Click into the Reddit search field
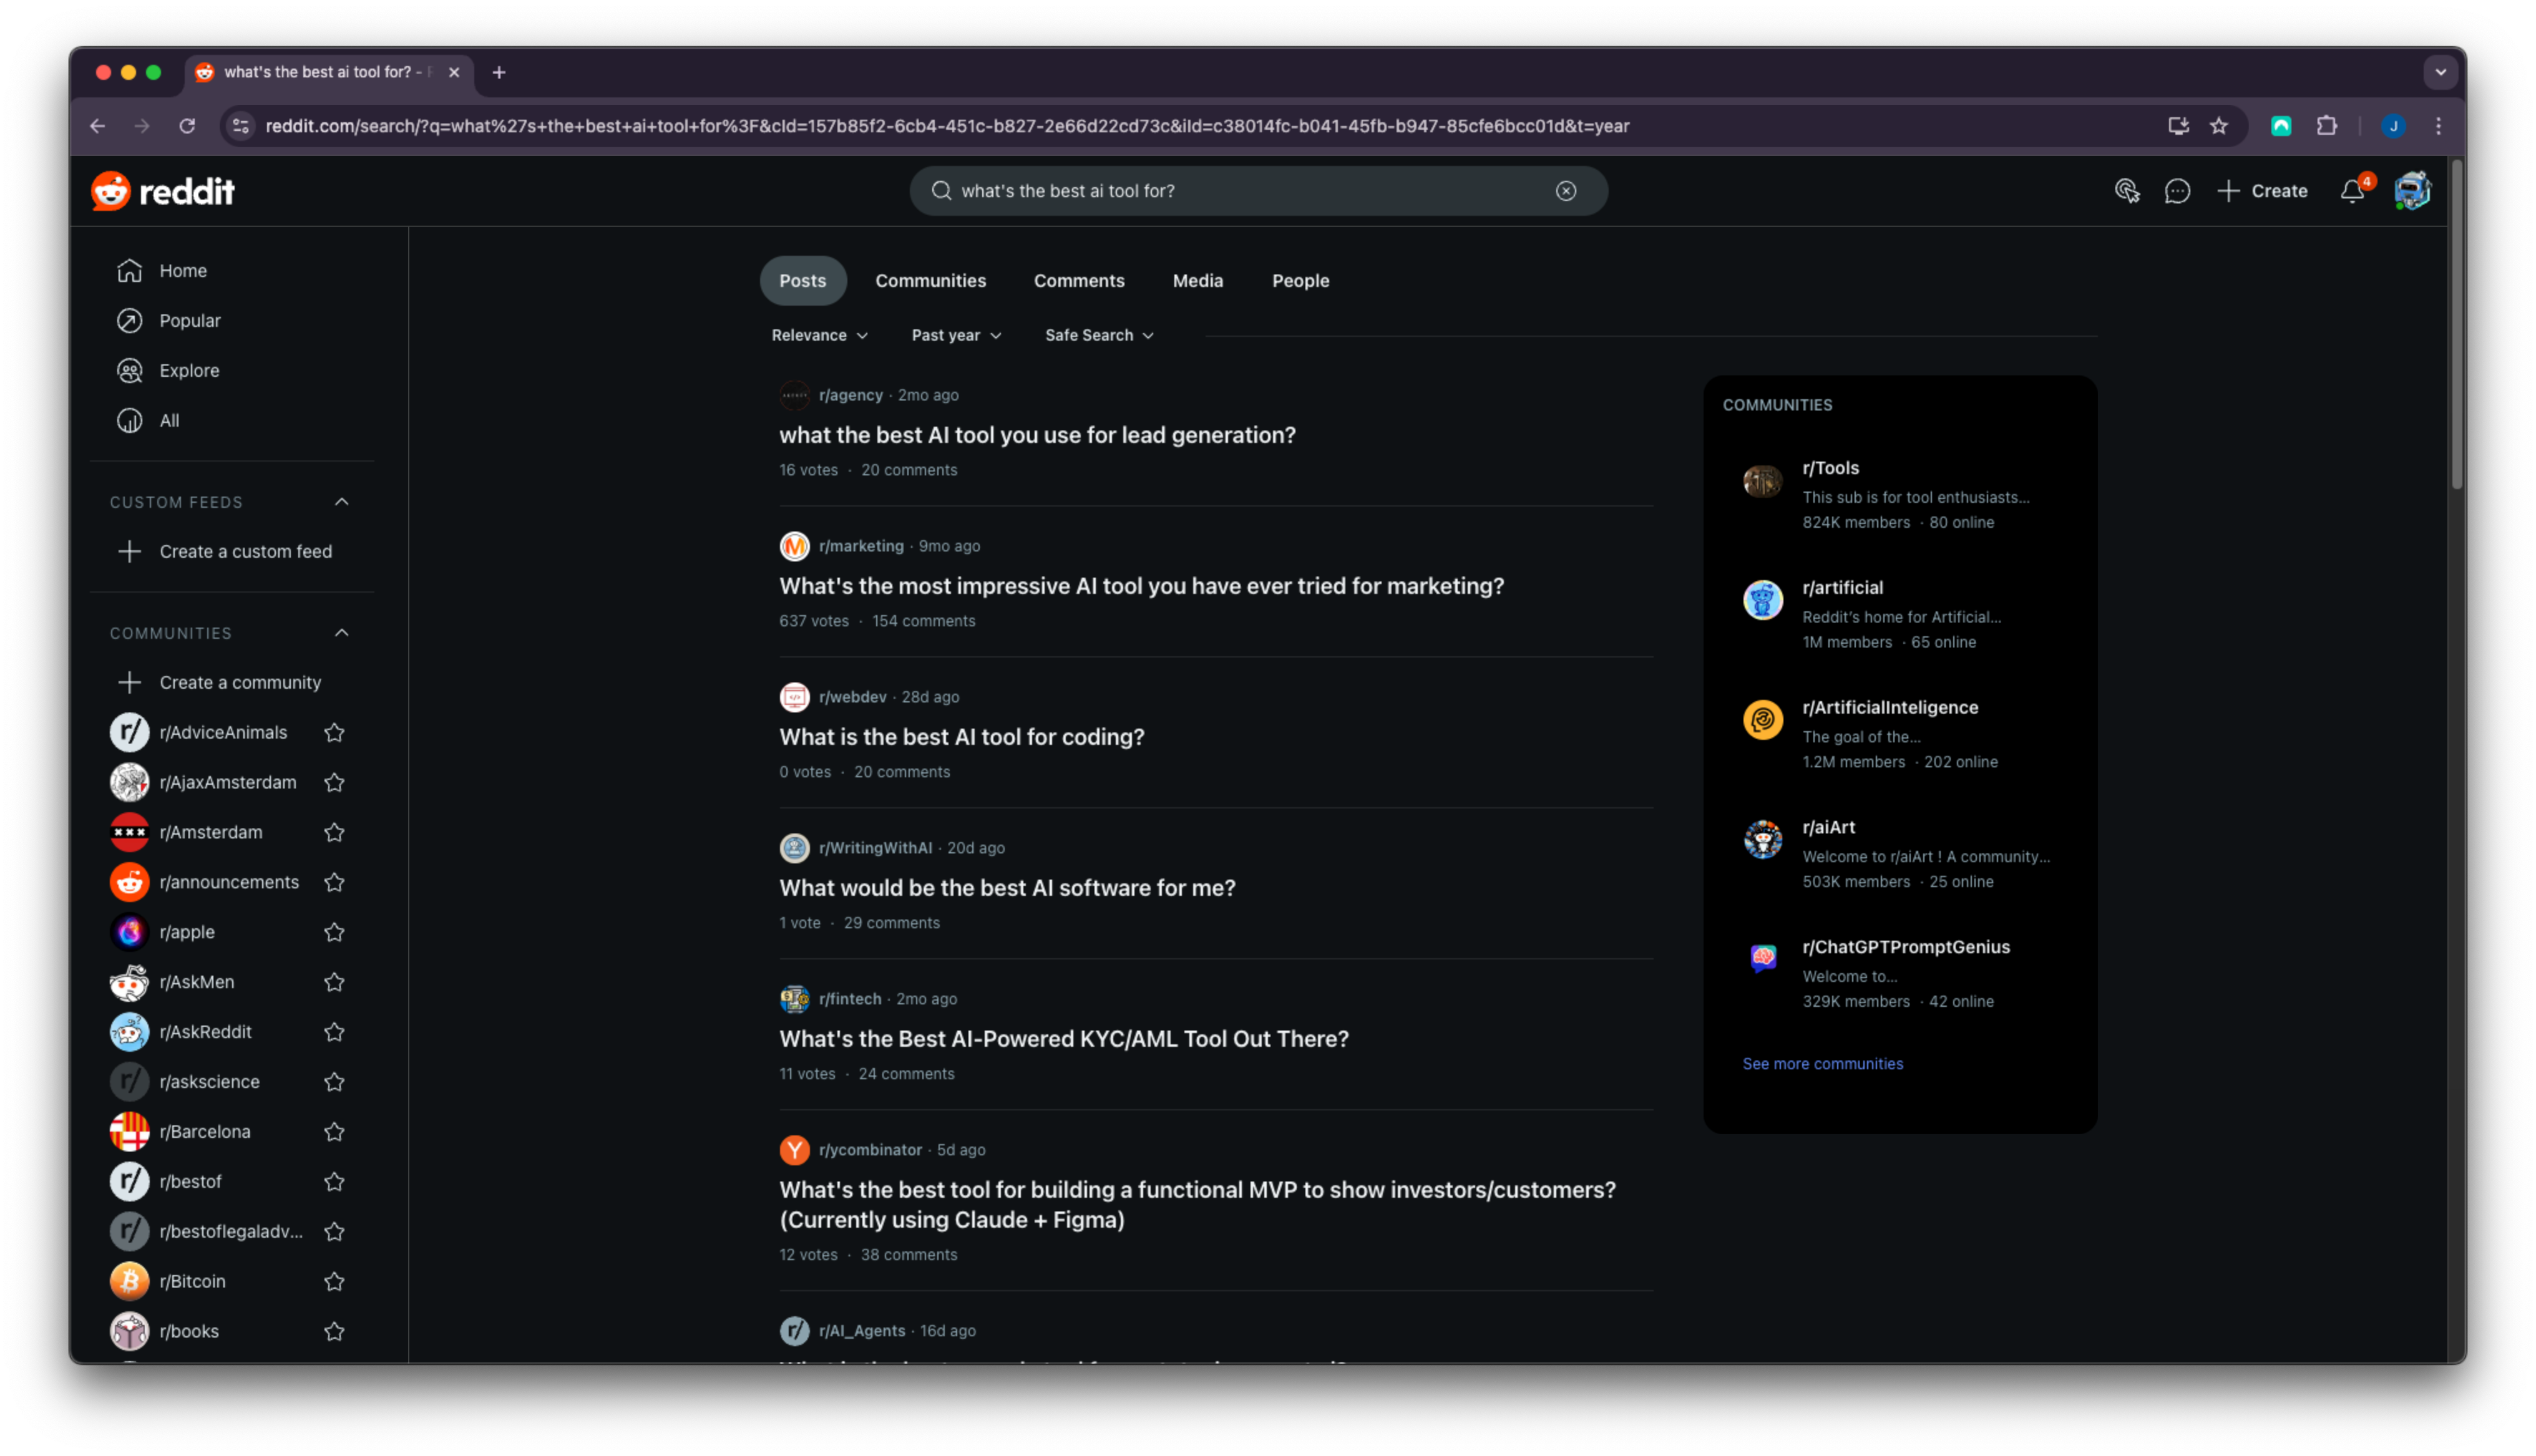Image resolution: width=2536 pixels, height=1456 pixels. point(1240,191)
